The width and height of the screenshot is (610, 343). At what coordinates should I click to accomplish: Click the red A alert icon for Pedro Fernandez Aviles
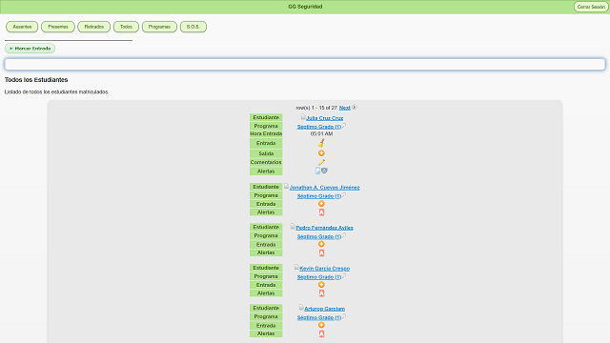pyautogui.click(x=321, y=252)
